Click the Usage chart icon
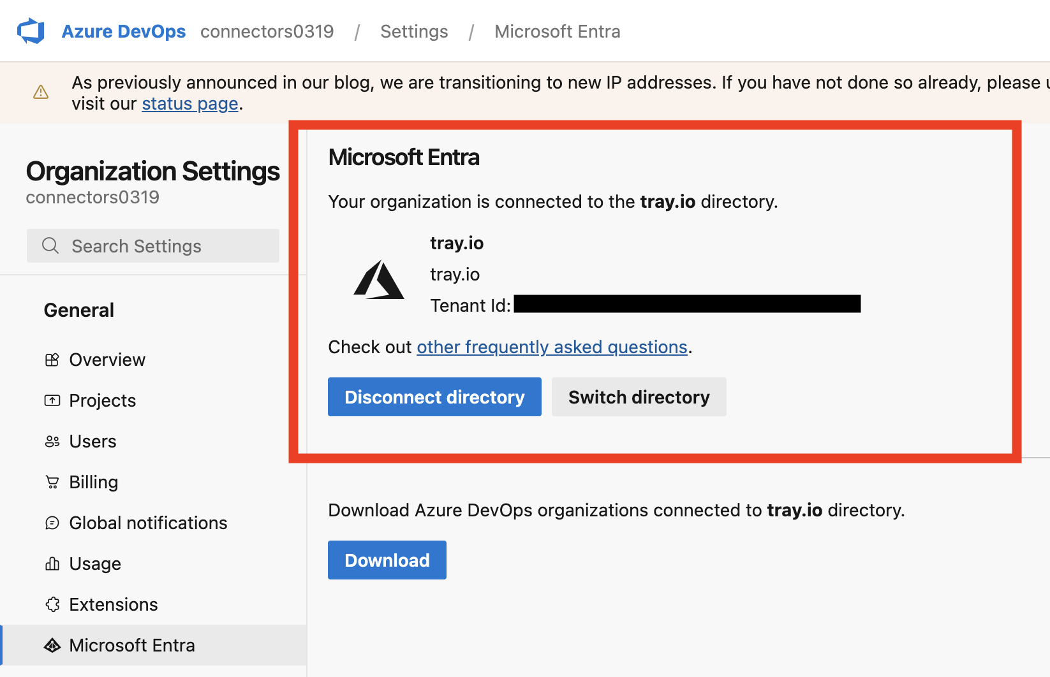Viewport: 1050px width, 677px height. tap(52, 564)
